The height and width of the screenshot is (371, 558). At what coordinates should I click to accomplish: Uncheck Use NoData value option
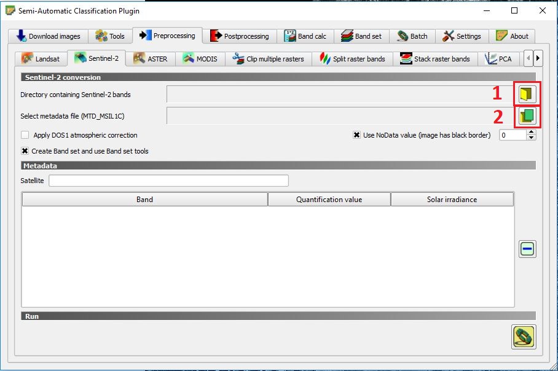point(357,135)
